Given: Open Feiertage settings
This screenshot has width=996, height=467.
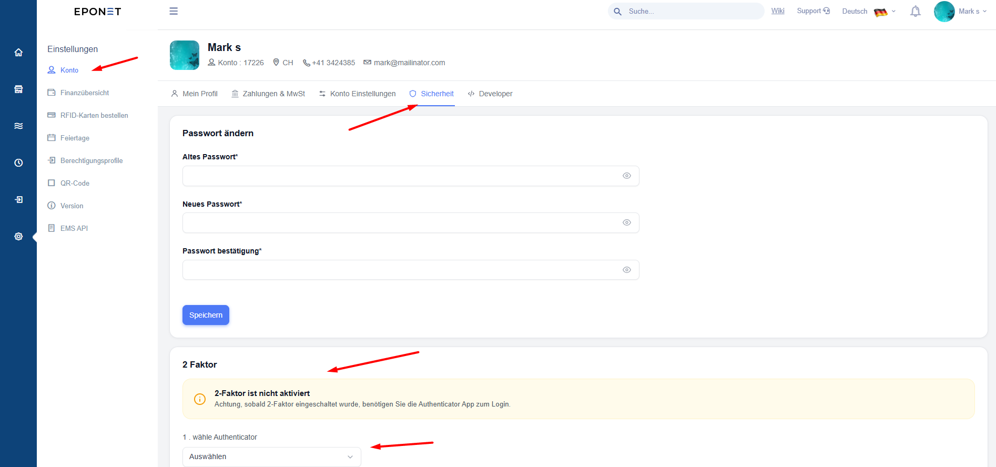Looking at the screenshot, I should click(68, 138).
